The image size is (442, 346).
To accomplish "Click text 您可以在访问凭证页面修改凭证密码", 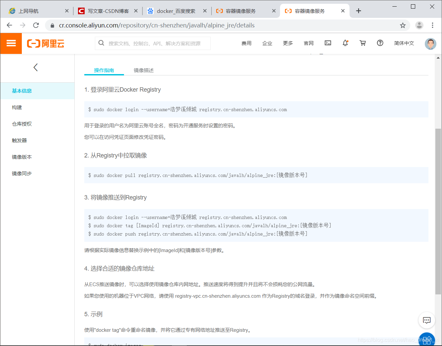I will [125, 137].
